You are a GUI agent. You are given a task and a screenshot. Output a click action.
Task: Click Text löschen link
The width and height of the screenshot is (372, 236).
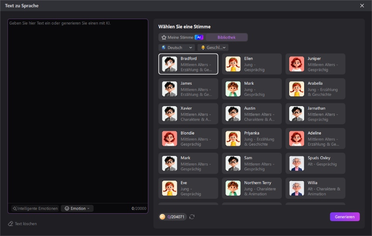26,223
